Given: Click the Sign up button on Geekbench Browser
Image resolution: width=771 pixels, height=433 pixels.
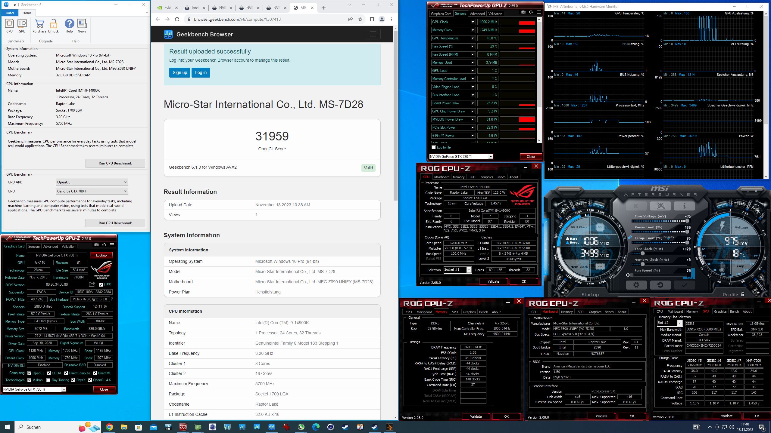Looking at the screenshot, I should pos(180,72).
